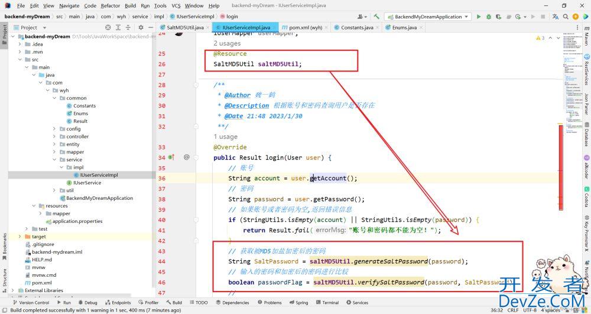Switch to pom.xml (wyh) tab
Screen dimensions: 591x314
[306, 28]
